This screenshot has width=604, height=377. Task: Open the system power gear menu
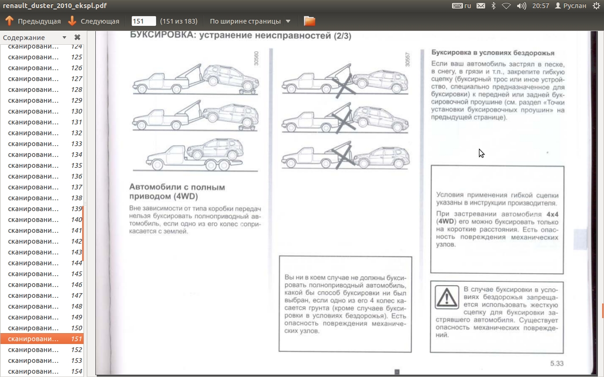pyautogui.click(x=596, y=6)
